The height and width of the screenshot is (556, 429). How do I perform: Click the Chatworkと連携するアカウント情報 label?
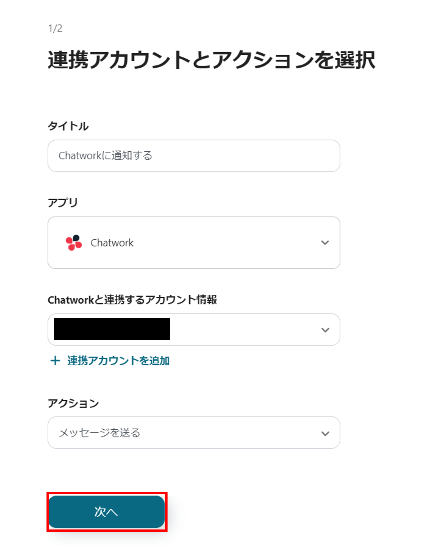[132, 300]
